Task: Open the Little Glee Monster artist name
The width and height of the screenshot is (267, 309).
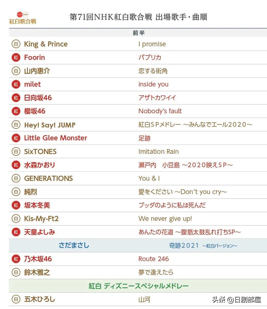Action: pyautogui.click(x=55, y=138)
